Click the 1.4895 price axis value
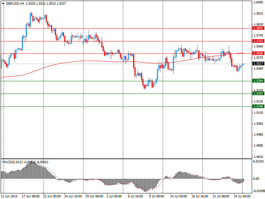Viewport: 265px width, 199px height. (x=258, y=146)
